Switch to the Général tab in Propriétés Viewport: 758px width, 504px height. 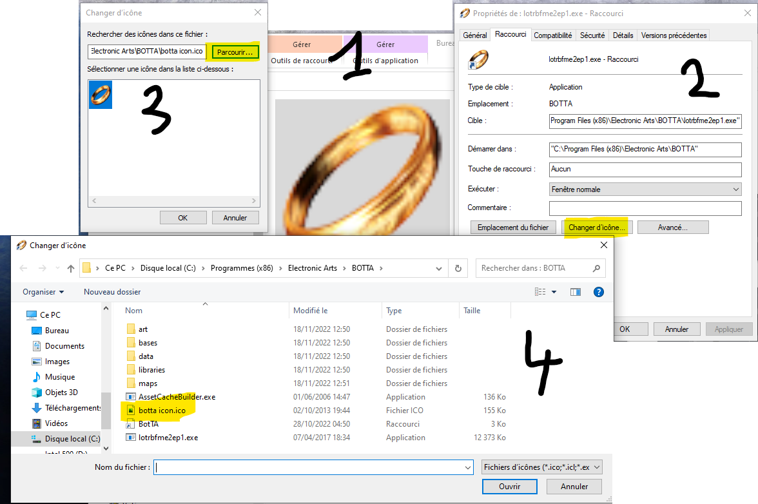point(474,35)
